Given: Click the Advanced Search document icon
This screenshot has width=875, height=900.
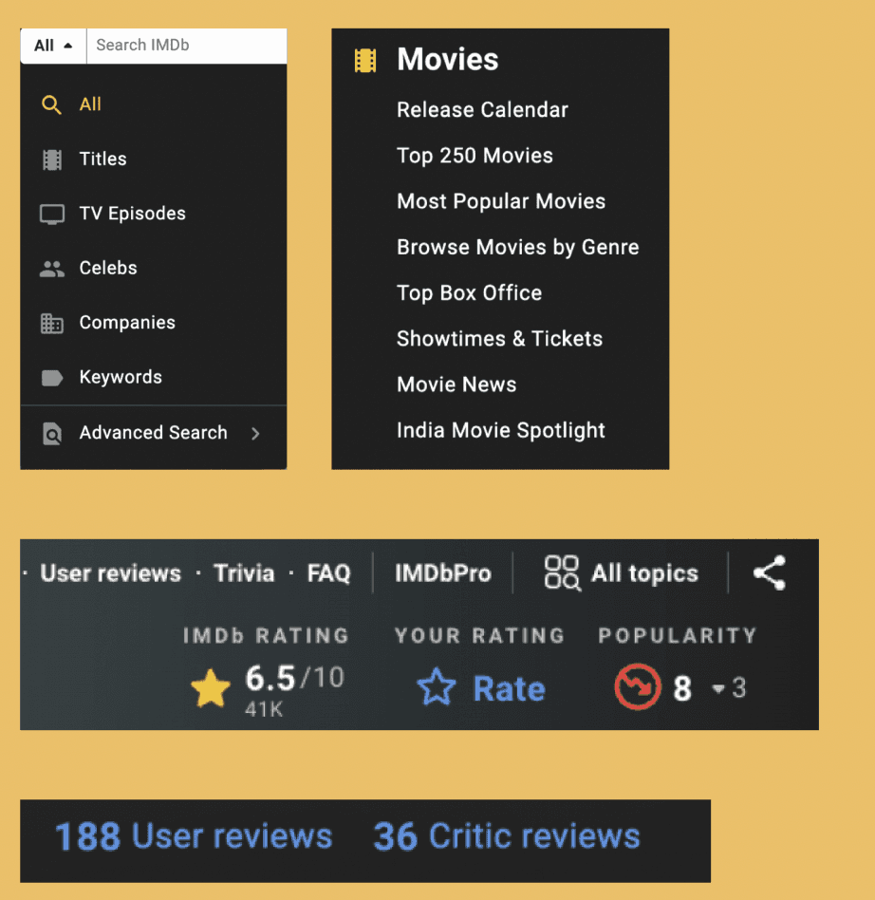Looking at the screenshot, I should 51,433.
